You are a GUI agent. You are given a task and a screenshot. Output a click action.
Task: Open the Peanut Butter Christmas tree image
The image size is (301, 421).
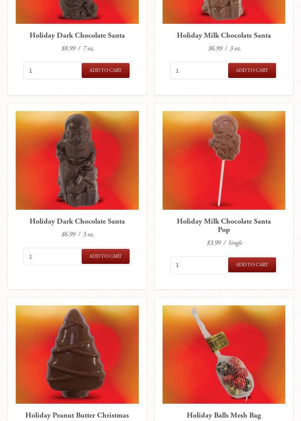(x=77, y=355)
